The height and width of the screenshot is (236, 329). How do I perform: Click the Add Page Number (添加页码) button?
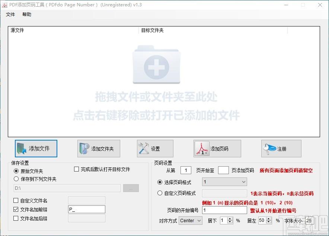pyautogui.click(x=217, y=149)
